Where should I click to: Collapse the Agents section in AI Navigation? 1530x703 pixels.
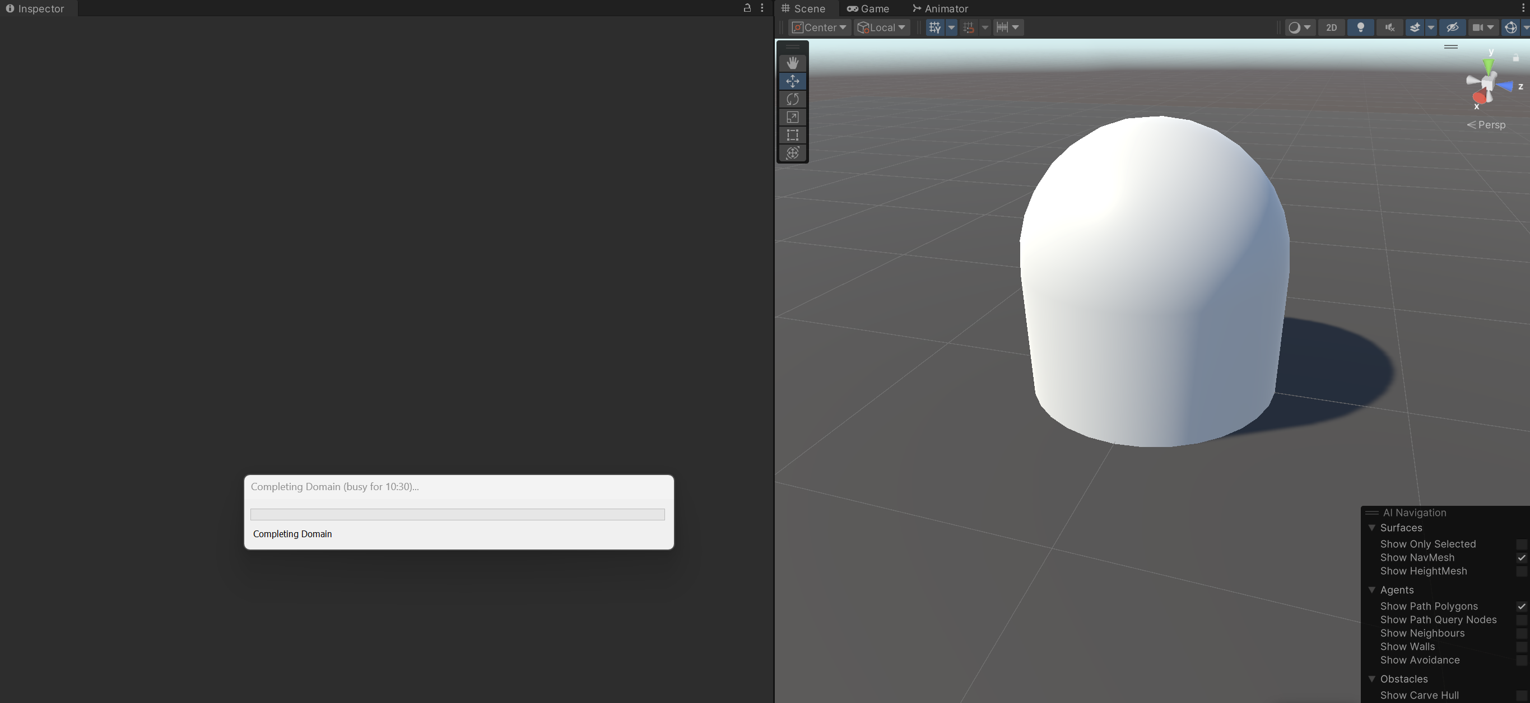(x=1371, y=590)
